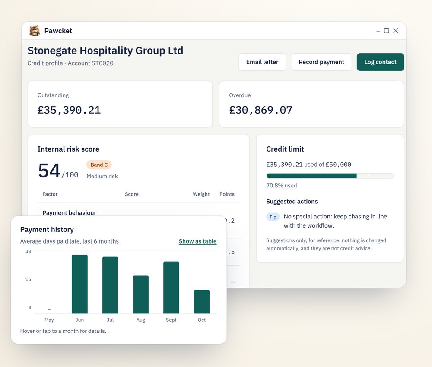Click the Account ST0020 subtitle text
This screenshot has height=367, width=432.
(x=91, y=63)
